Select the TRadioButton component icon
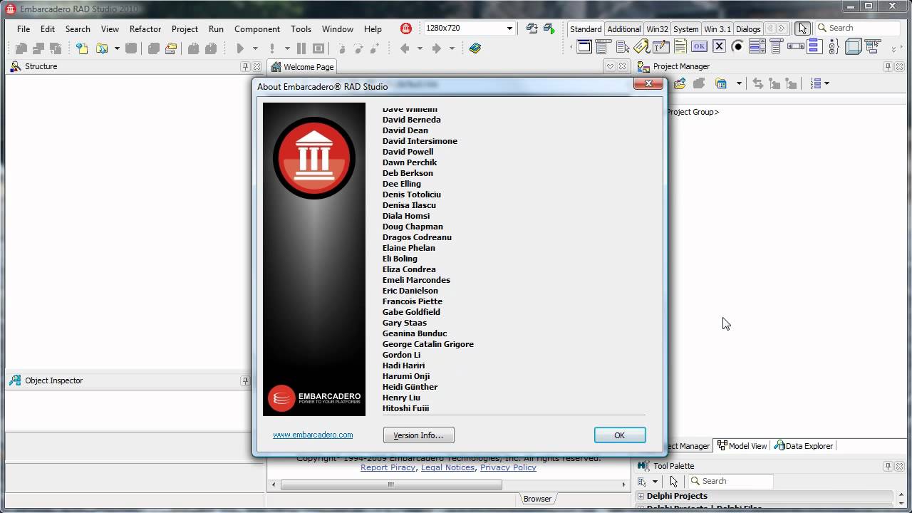Image resolution: width=912 pixels, height=513 pixels. click(x=737, y=47)
